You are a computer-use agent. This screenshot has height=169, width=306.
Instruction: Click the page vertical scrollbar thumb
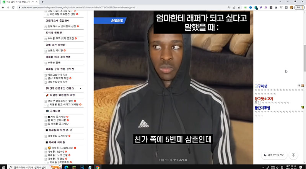(304, 58)
